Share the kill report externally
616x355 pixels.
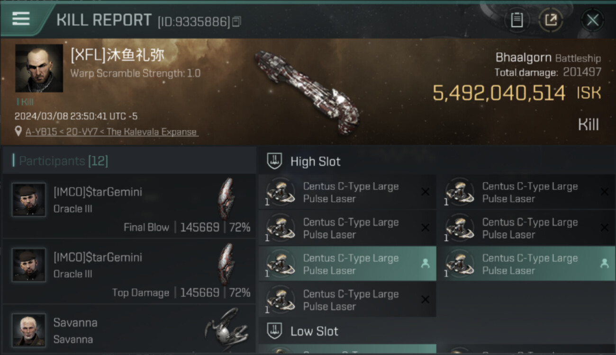click(x=551, y=20)
